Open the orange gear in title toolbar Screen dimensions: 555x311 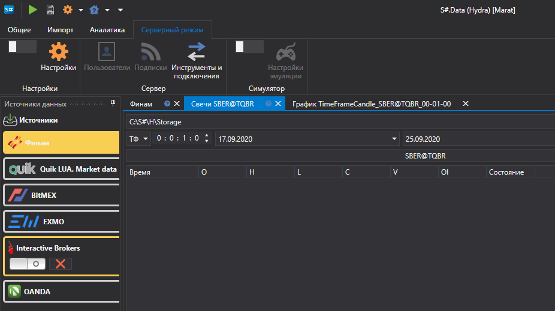pos(67,10)
